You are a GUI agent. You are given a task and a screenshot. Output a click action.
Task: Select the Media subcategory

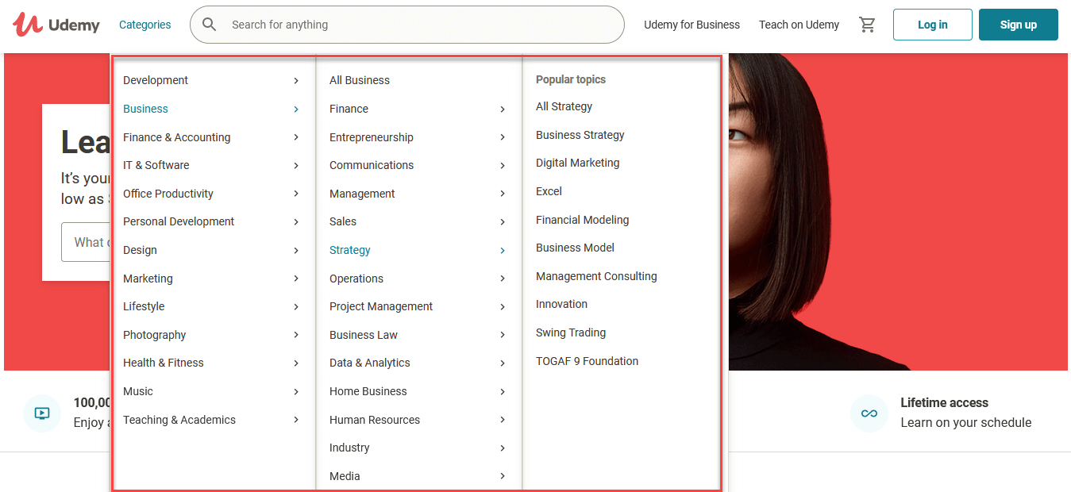tap(345, 476)
